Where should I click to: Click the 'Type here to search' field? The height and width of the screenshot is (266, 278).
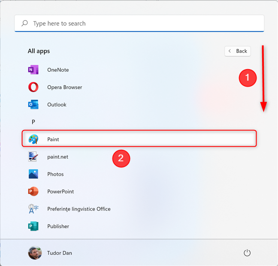[139, 24]
